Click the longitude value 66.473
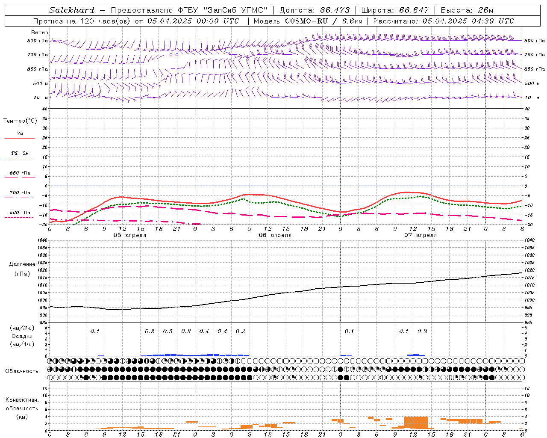 coord(335,10)
